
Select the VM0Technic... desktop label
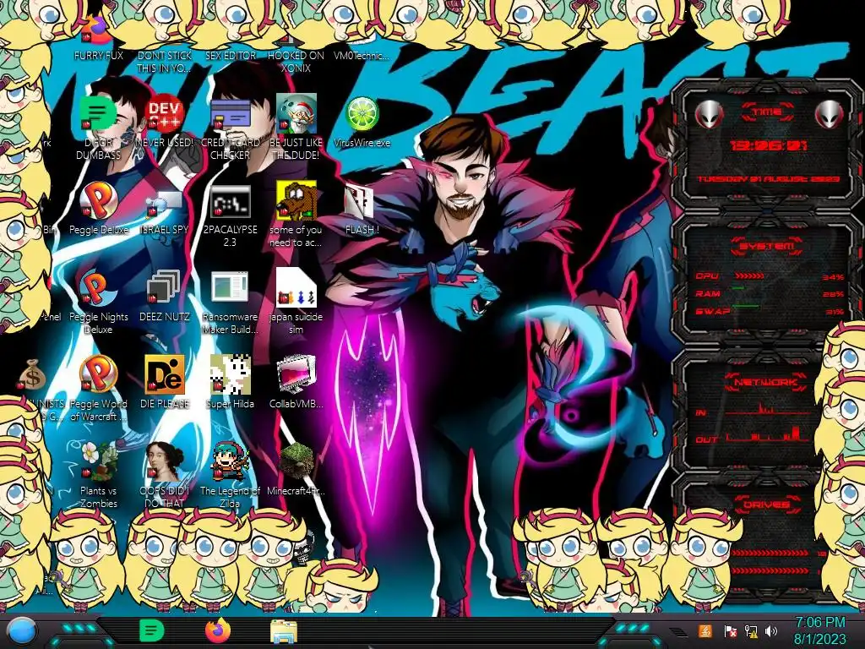pos(362,55)
